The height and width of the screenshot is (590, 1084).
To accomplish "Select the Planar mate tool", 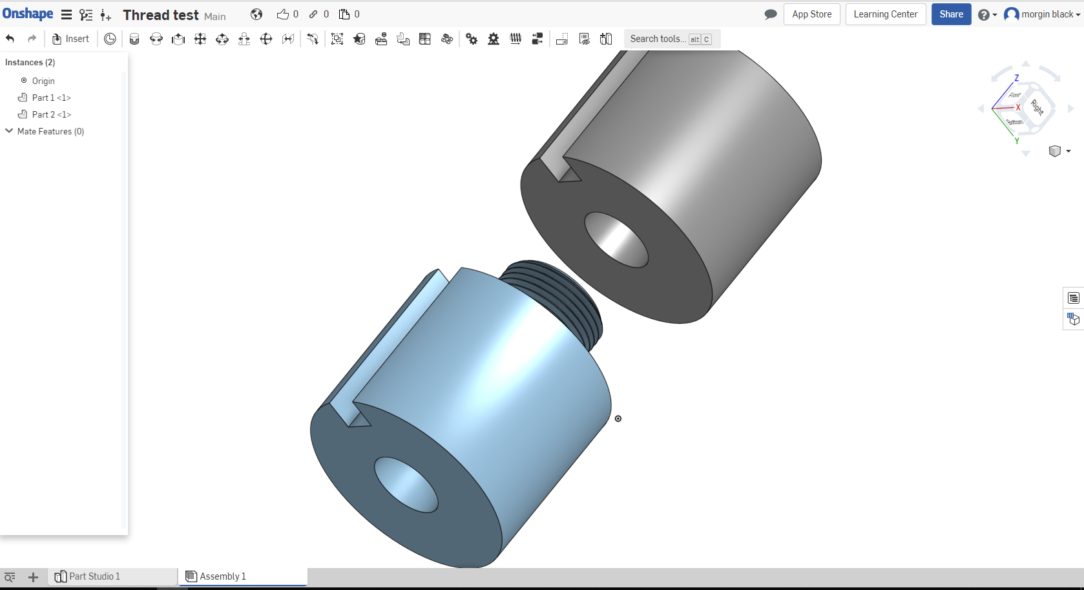I will tap(200, 39).
